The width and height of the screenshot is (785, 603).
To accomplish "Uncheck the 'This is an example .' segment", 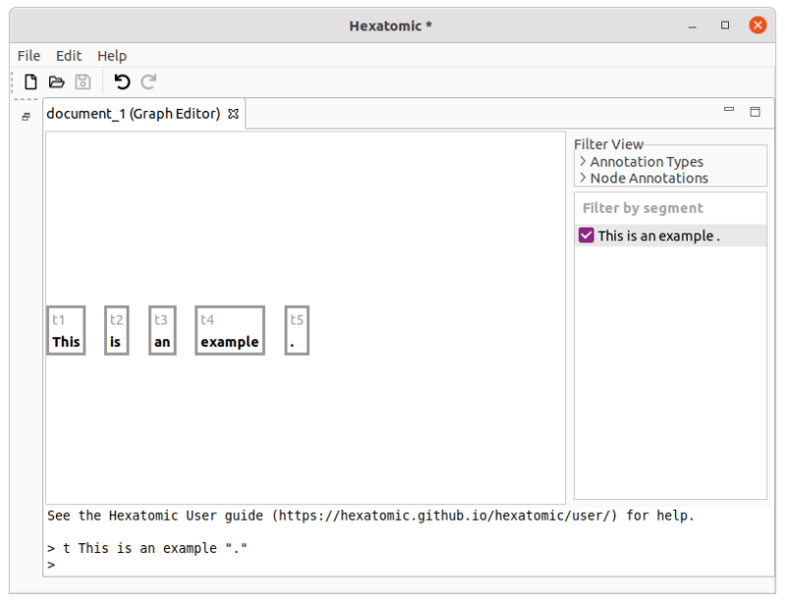I will coord(586,235).
